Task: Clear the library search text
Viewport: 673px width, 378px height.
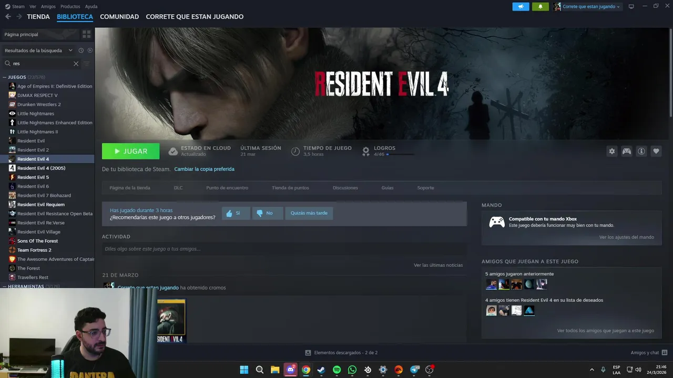Action: coord(76,64)
